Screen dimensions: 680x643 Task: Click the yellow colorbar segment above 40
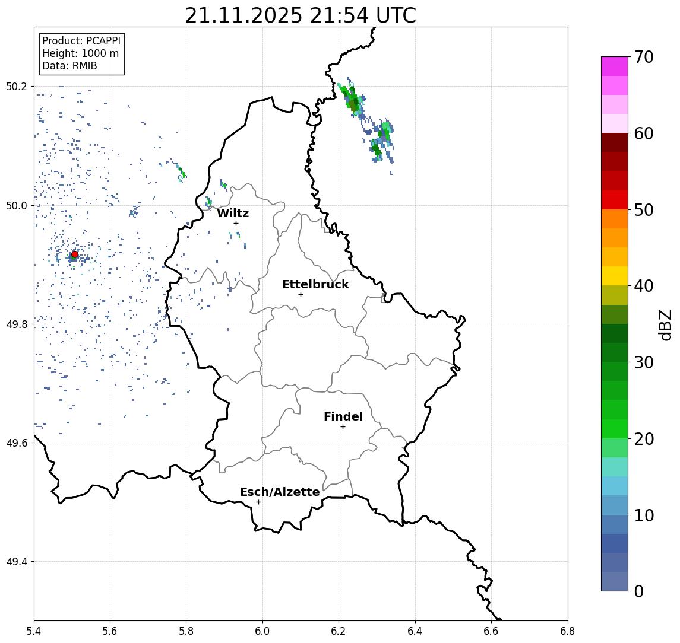click(615, 276)
